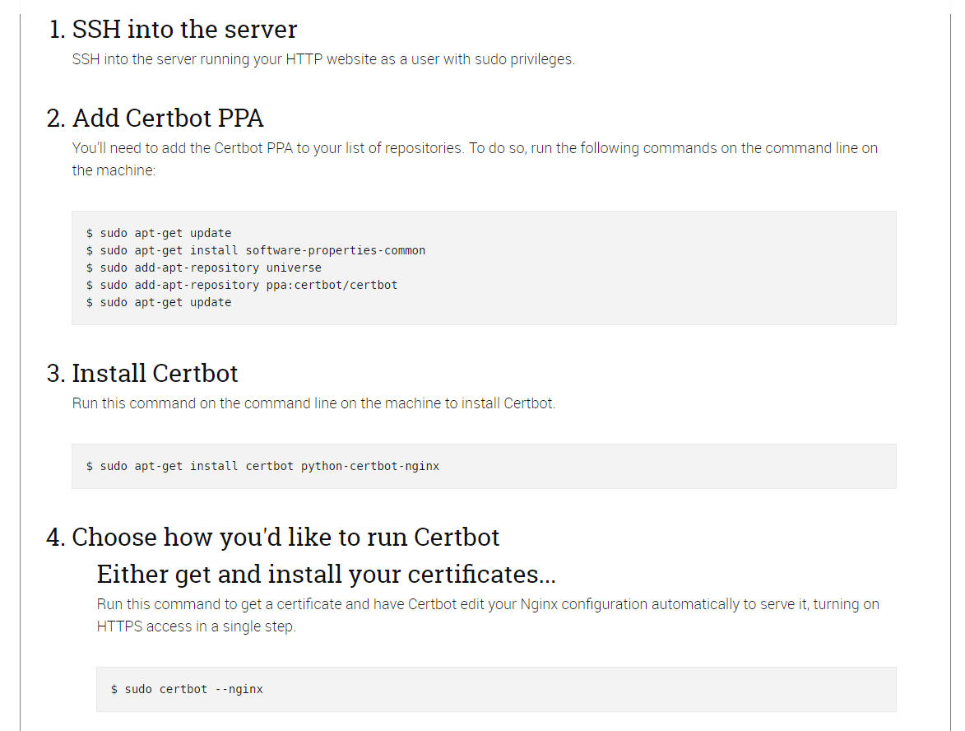Select the "Add Certbot PPA" heading
The height and width of the screenshot is (731, 965).
[168, 118]
